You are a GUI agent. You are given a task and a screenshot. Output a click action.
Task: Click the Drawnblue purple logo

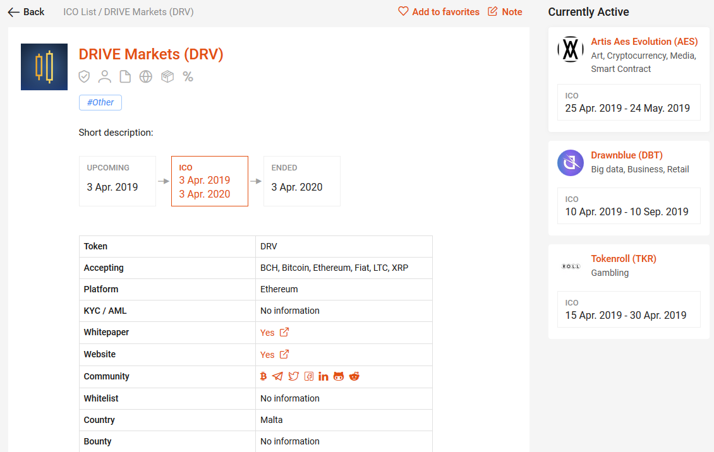point(571,163)
